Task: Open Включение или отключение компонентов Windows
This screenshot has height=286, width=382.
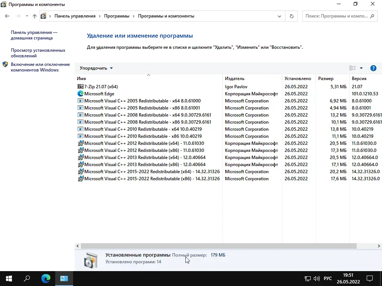Action: (40, 67)
